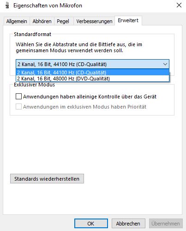Open the Abhören tab
Image resolution: width=186 pixels, height=231 pixels.
[x=42, y=21]
